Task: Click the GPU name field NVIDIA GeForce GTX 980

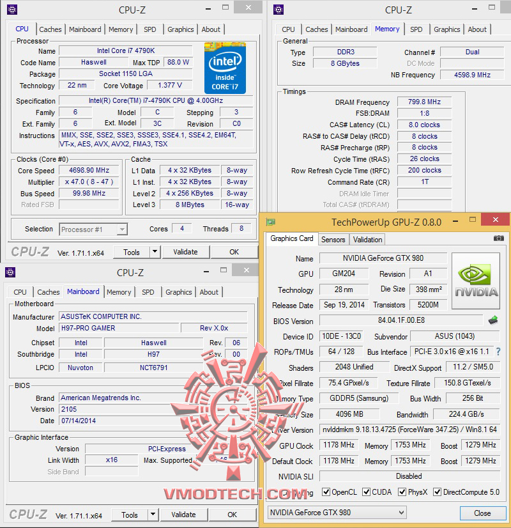Action: [x=383, y=258]
